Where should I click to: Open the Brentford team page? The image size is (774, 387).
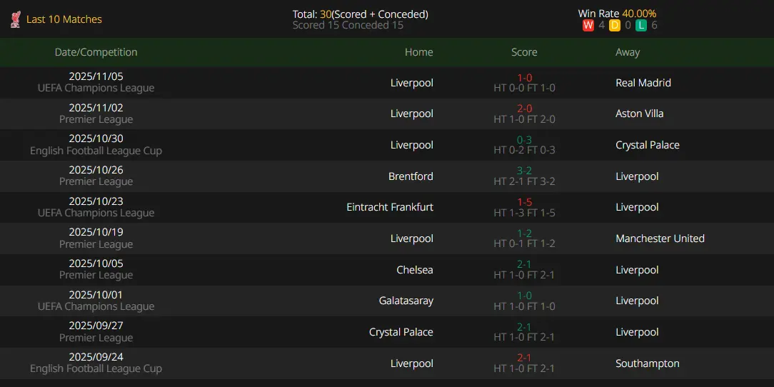pos(410,176)
